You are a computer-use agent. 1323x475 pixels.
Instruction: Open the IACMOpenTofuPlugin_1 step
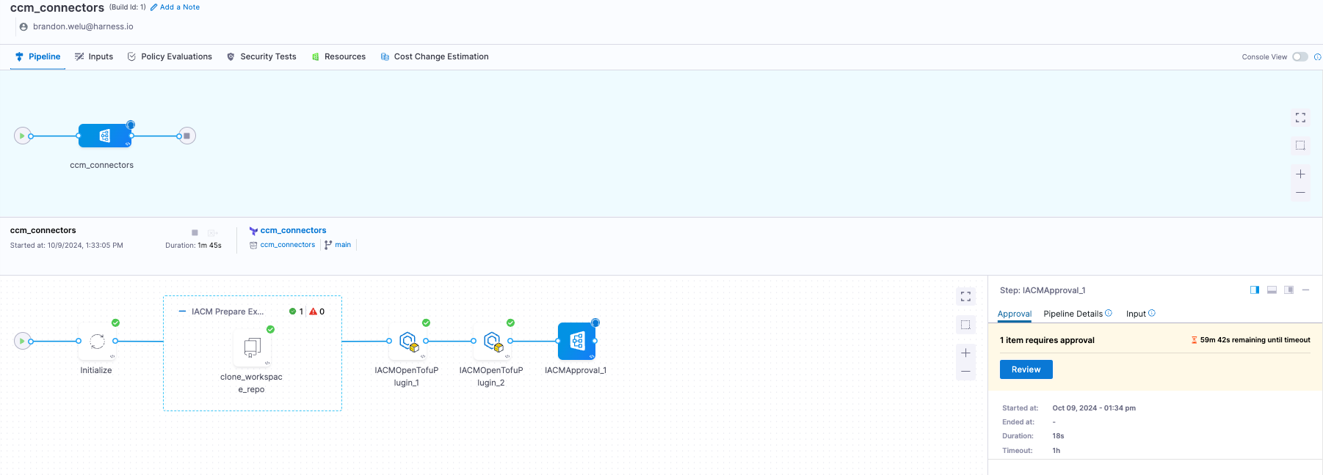pyautogui.click(x=407, y=342)
